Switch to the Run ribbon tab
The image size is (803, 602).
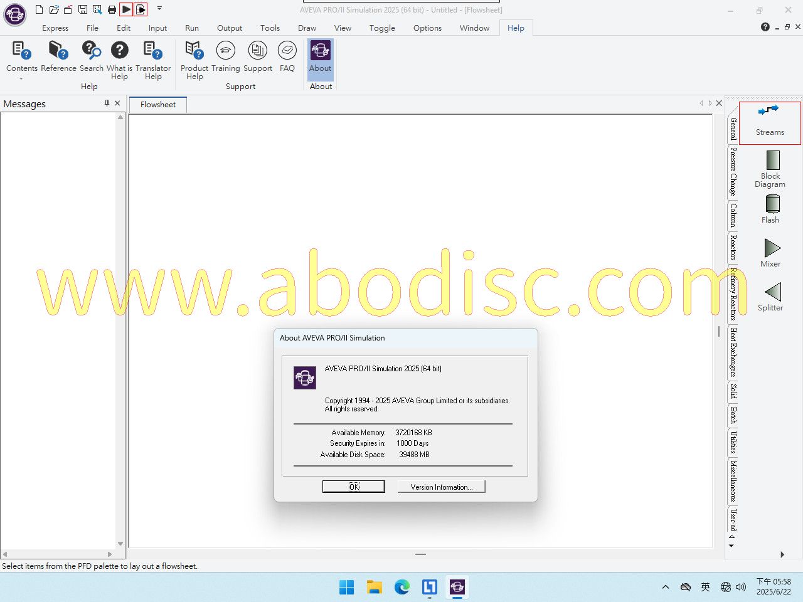pyautogui.click(x=192, y=28)
